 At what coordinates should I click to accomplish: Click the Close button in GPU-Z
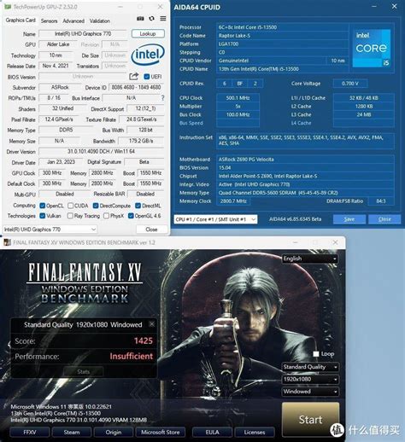(x=151, y=230)
